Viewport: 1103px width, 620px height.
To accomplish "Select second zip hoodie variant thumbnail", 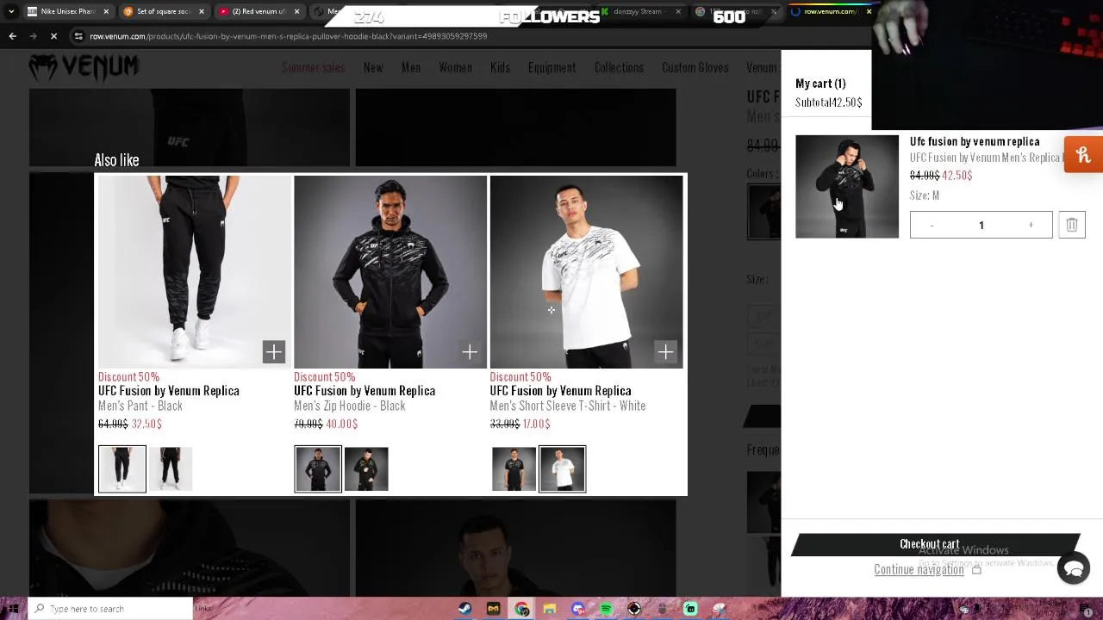I will [366, 468].
